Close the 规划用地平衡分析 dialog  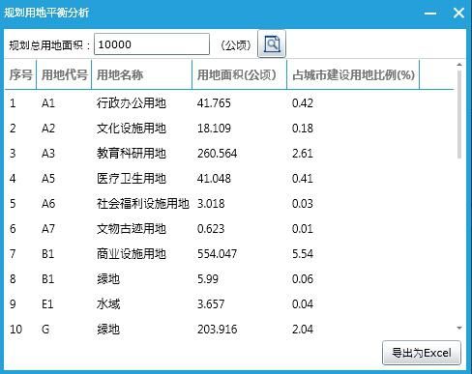pos(458,13)
